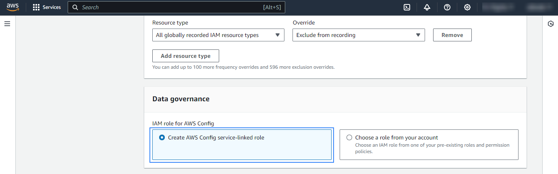Click the AWS logo home icon

(13, 7)
